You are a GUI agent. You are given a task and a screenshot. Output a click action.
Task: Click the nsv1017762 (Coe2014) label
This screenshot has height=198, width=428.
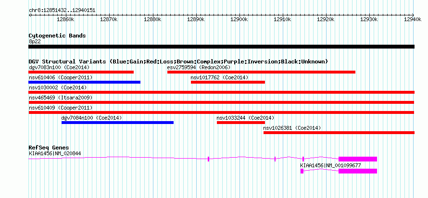point(219,78)
